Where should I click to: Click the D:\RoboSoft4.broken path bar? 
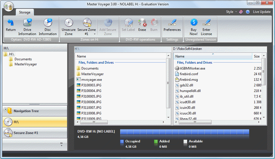[x=219, y=49]
